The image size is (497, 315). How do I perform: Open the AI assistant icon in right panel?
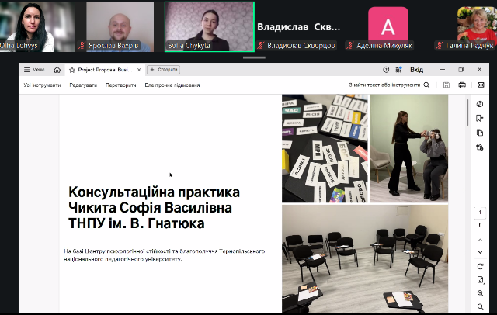pos(480,104)
